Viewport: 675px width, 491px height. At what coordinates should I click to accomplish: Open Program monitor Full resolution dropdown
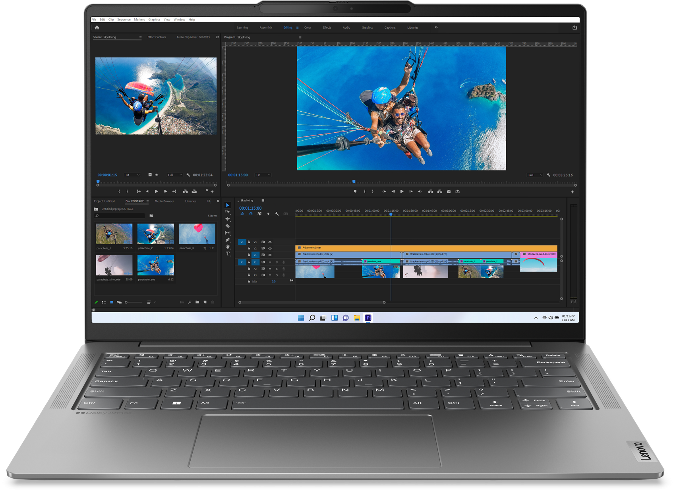pos(535,175)
